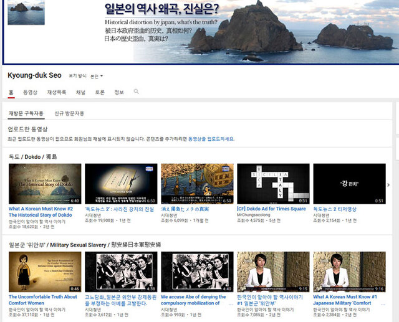Open the 채널 tab
Viewport: 399px width, 322px height.
point(80,92)
